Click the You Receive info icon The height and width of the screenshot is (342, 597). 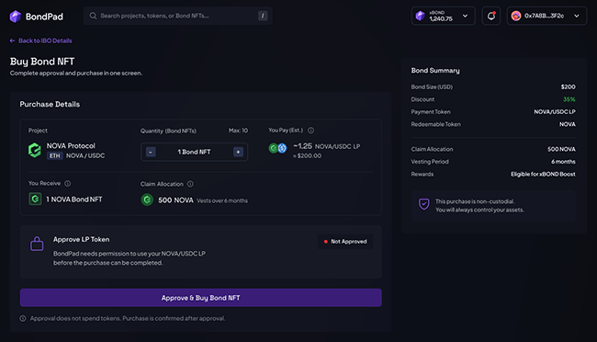[x=67, y=183]
